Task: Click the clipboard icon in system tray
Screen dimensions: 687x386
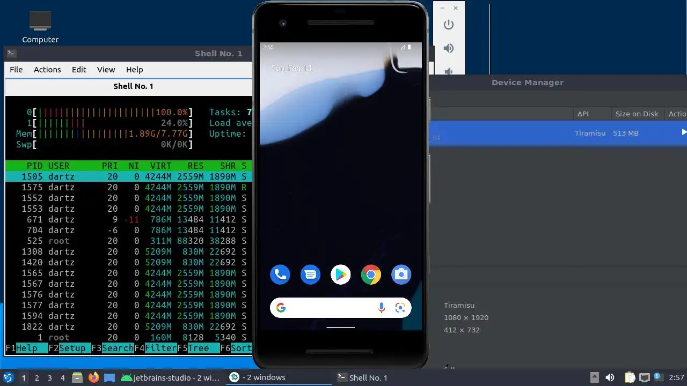Action: 630,377
